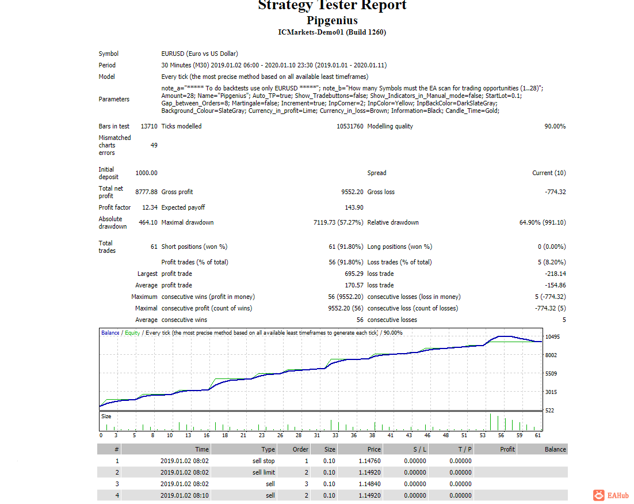Click Gross loss value "-774.32"

(x=555, y=192)
